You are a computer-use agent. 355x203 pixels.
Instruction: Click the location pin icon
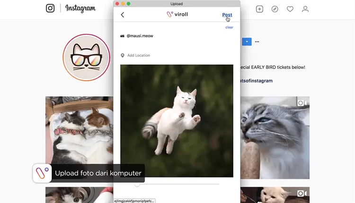[x=123, y=55]
